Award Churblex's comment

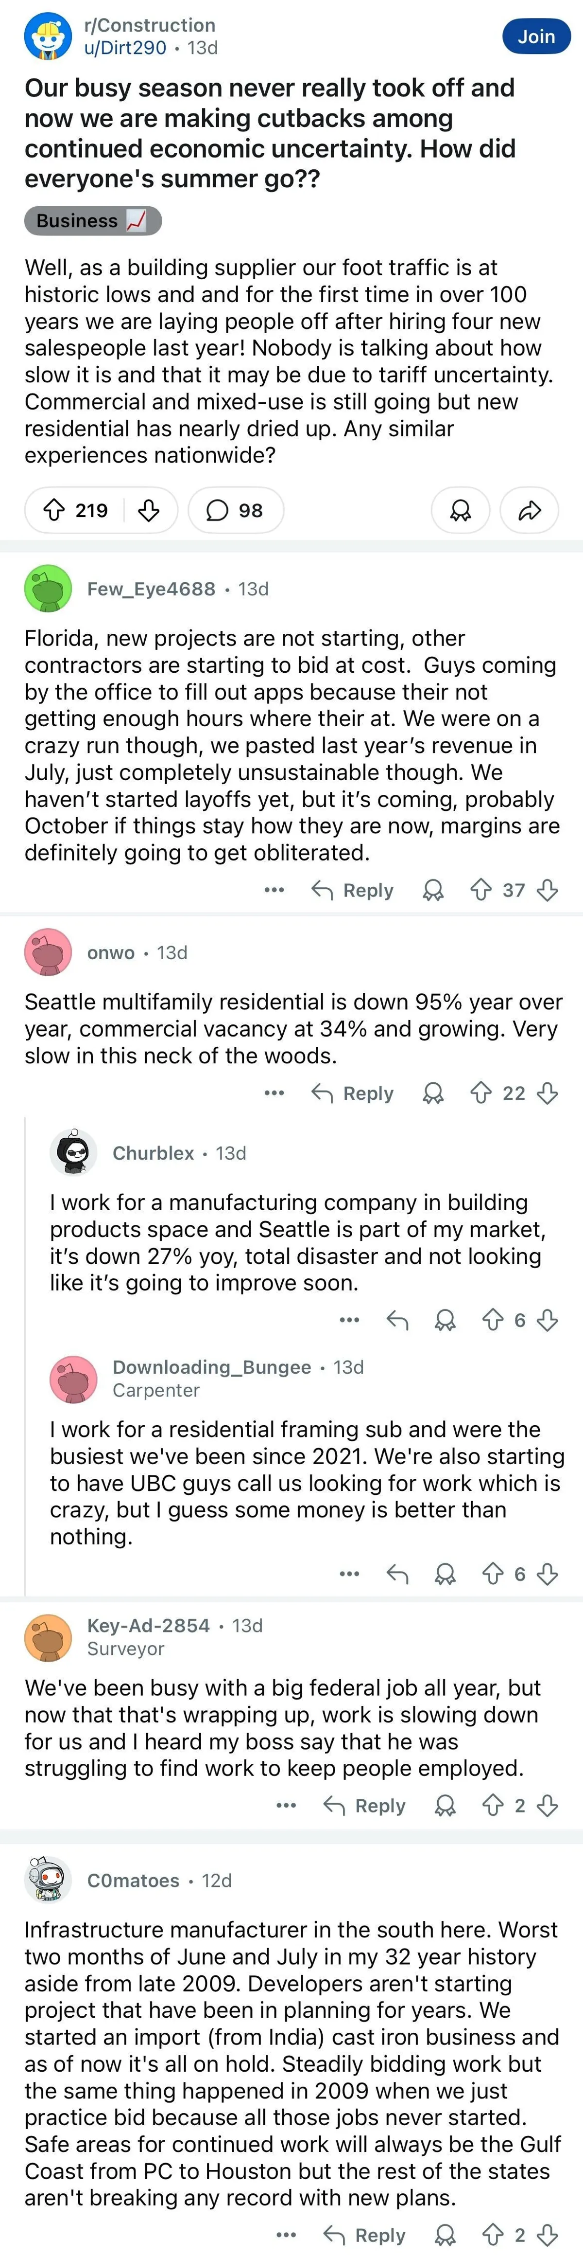[x=445, y=1320]
